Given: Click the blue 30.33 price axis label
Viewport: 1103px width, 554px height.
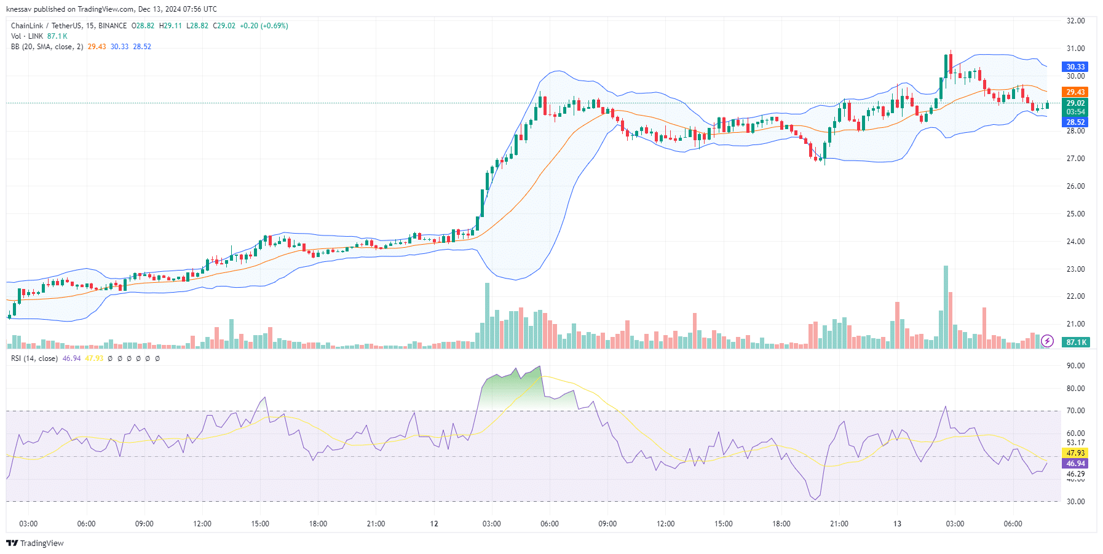Looking at the screenshot, I should 1075,66.
